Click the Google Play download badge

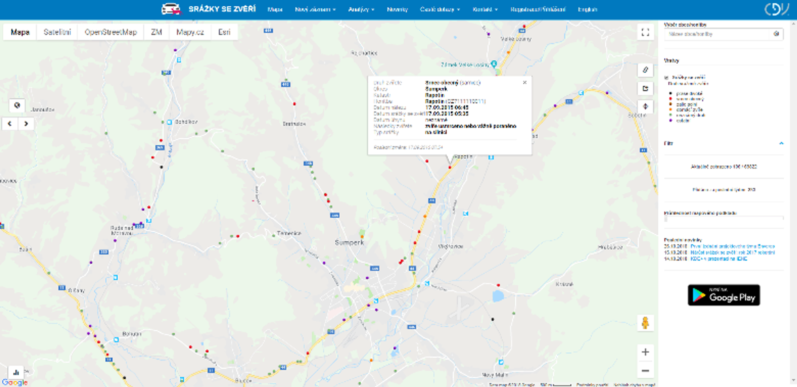724,295
